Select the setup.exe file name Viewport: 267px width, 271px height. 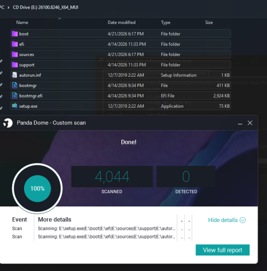coord(28,106)
